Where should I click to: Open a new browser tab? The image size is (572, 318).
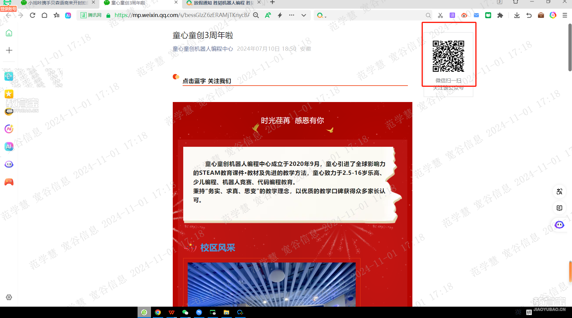click(x=272, y=2)
